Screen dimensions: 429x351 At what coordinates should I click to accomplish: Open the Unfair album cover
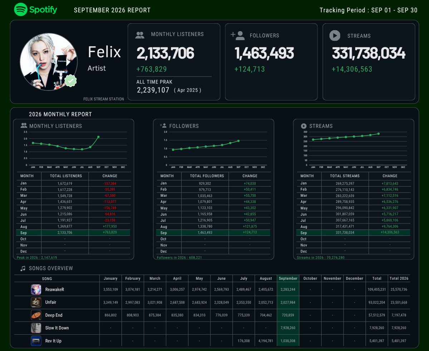click(x=36, y=302)
